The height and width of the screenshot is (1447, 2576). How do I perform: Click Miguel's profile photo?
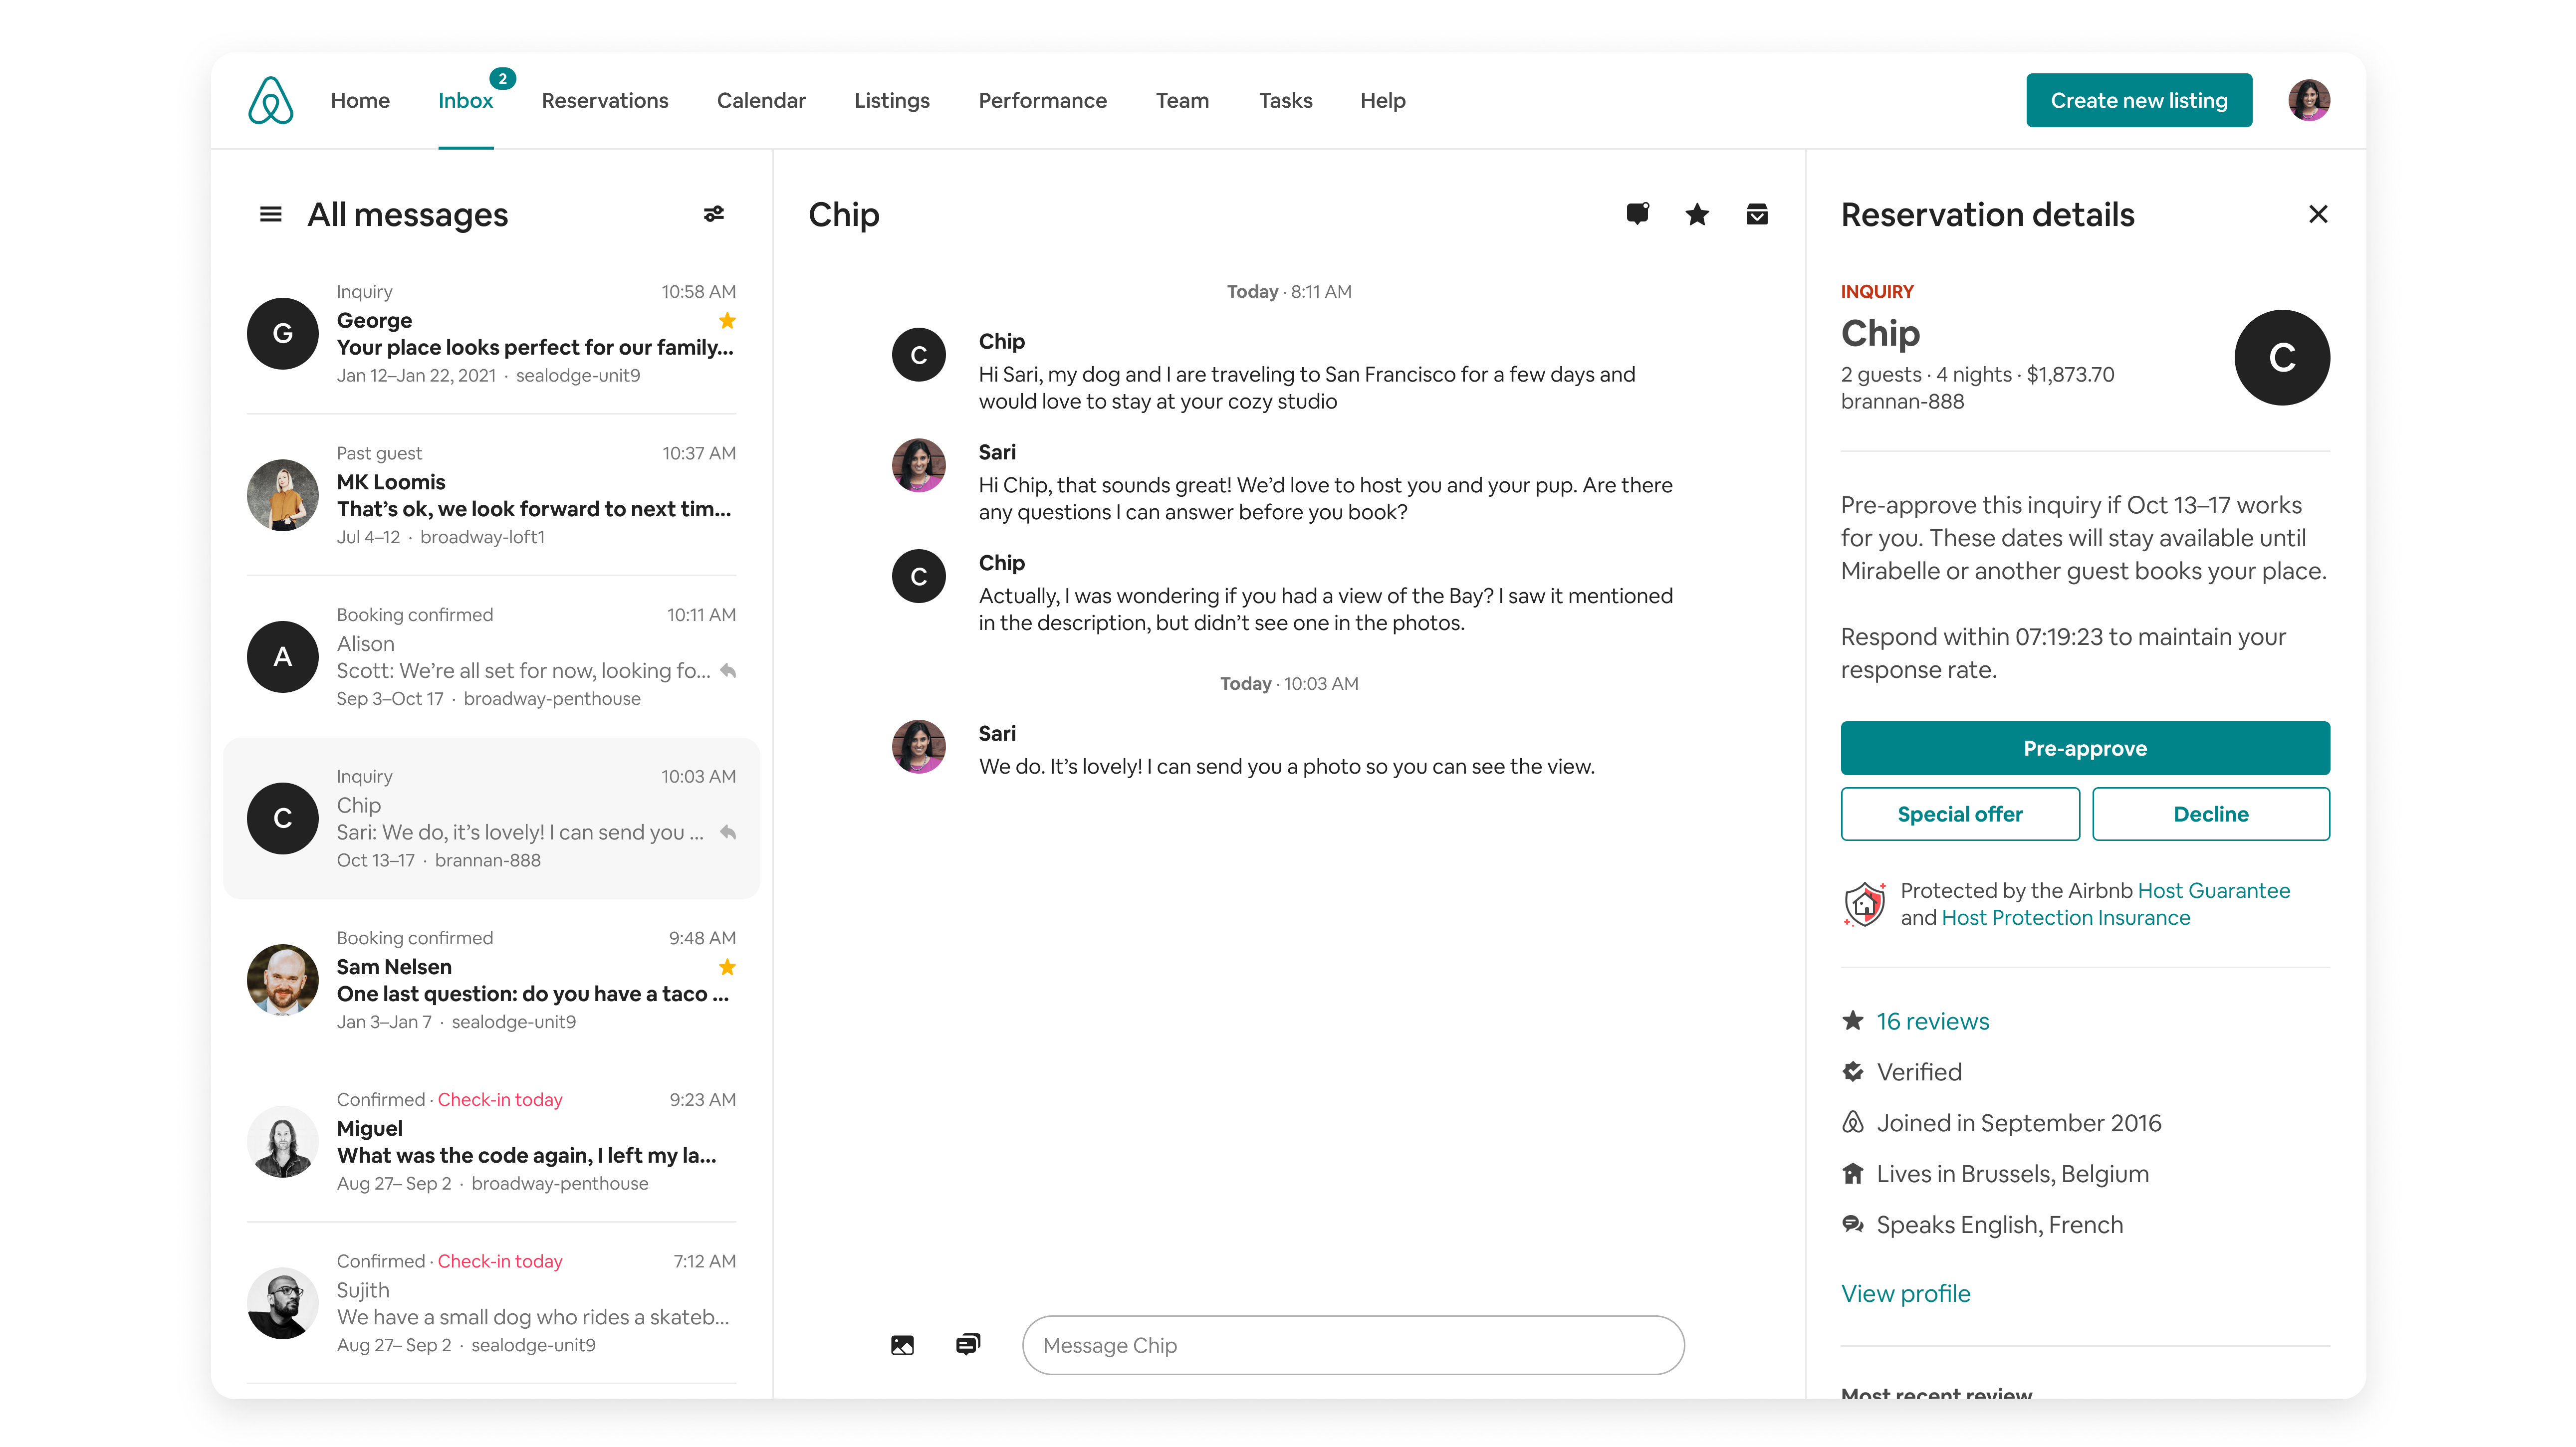coord(283,1141)
